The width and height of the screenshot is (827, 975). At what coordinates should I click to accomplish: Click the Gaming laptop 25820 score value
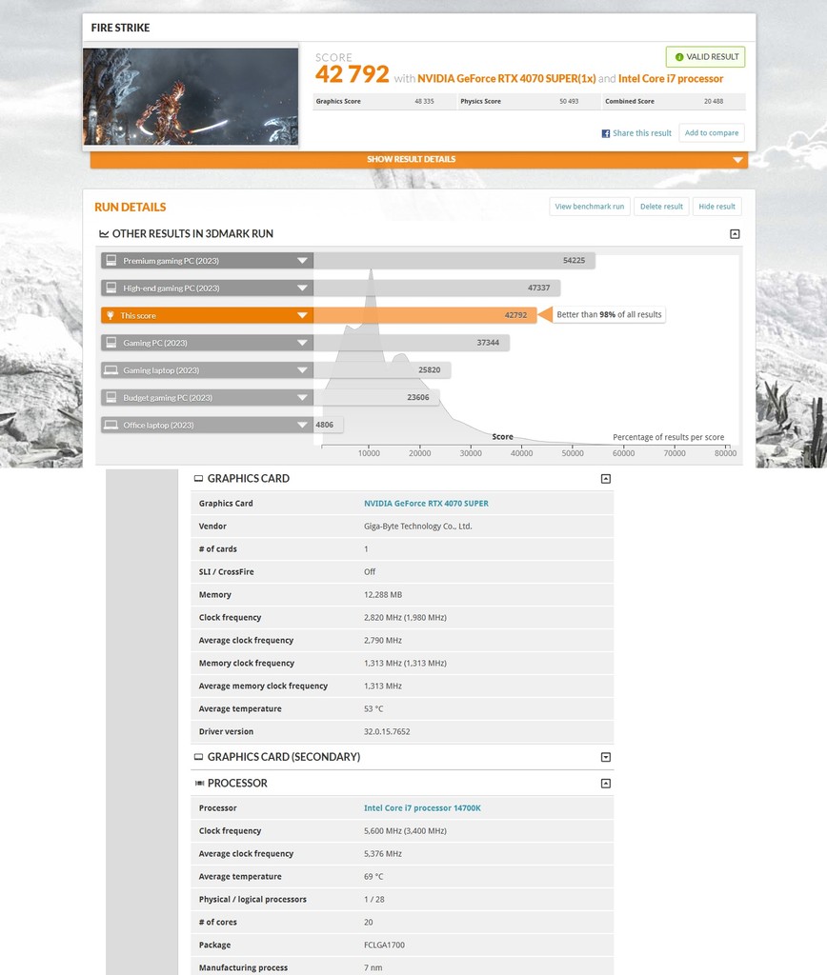(x=430, y=370)
